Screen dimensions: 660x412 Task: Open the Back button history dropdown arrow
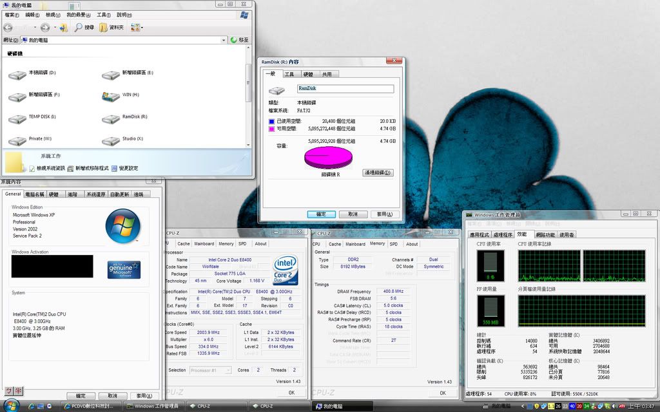click(x=35, y=28)
